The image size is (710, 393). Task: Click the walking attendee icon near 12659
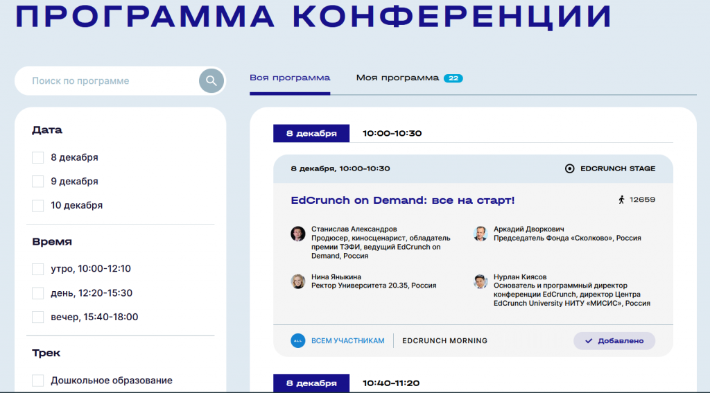point(622,200)
